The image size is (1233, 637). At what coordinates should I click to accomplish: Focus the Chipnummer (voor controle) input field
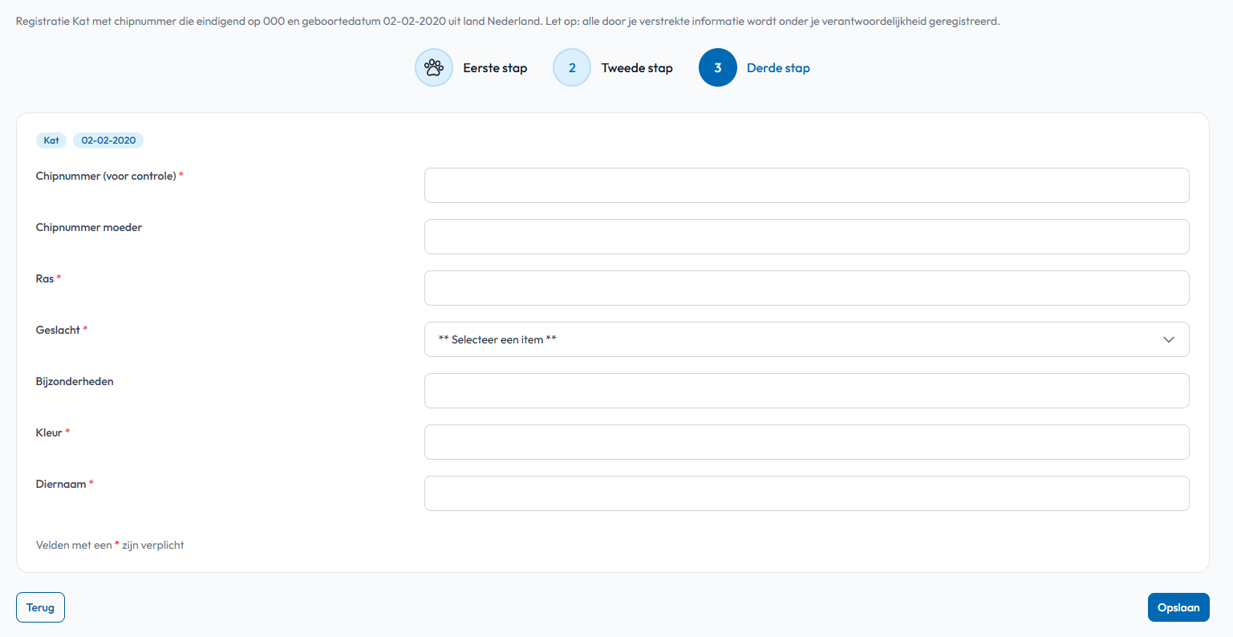(805, 185)
